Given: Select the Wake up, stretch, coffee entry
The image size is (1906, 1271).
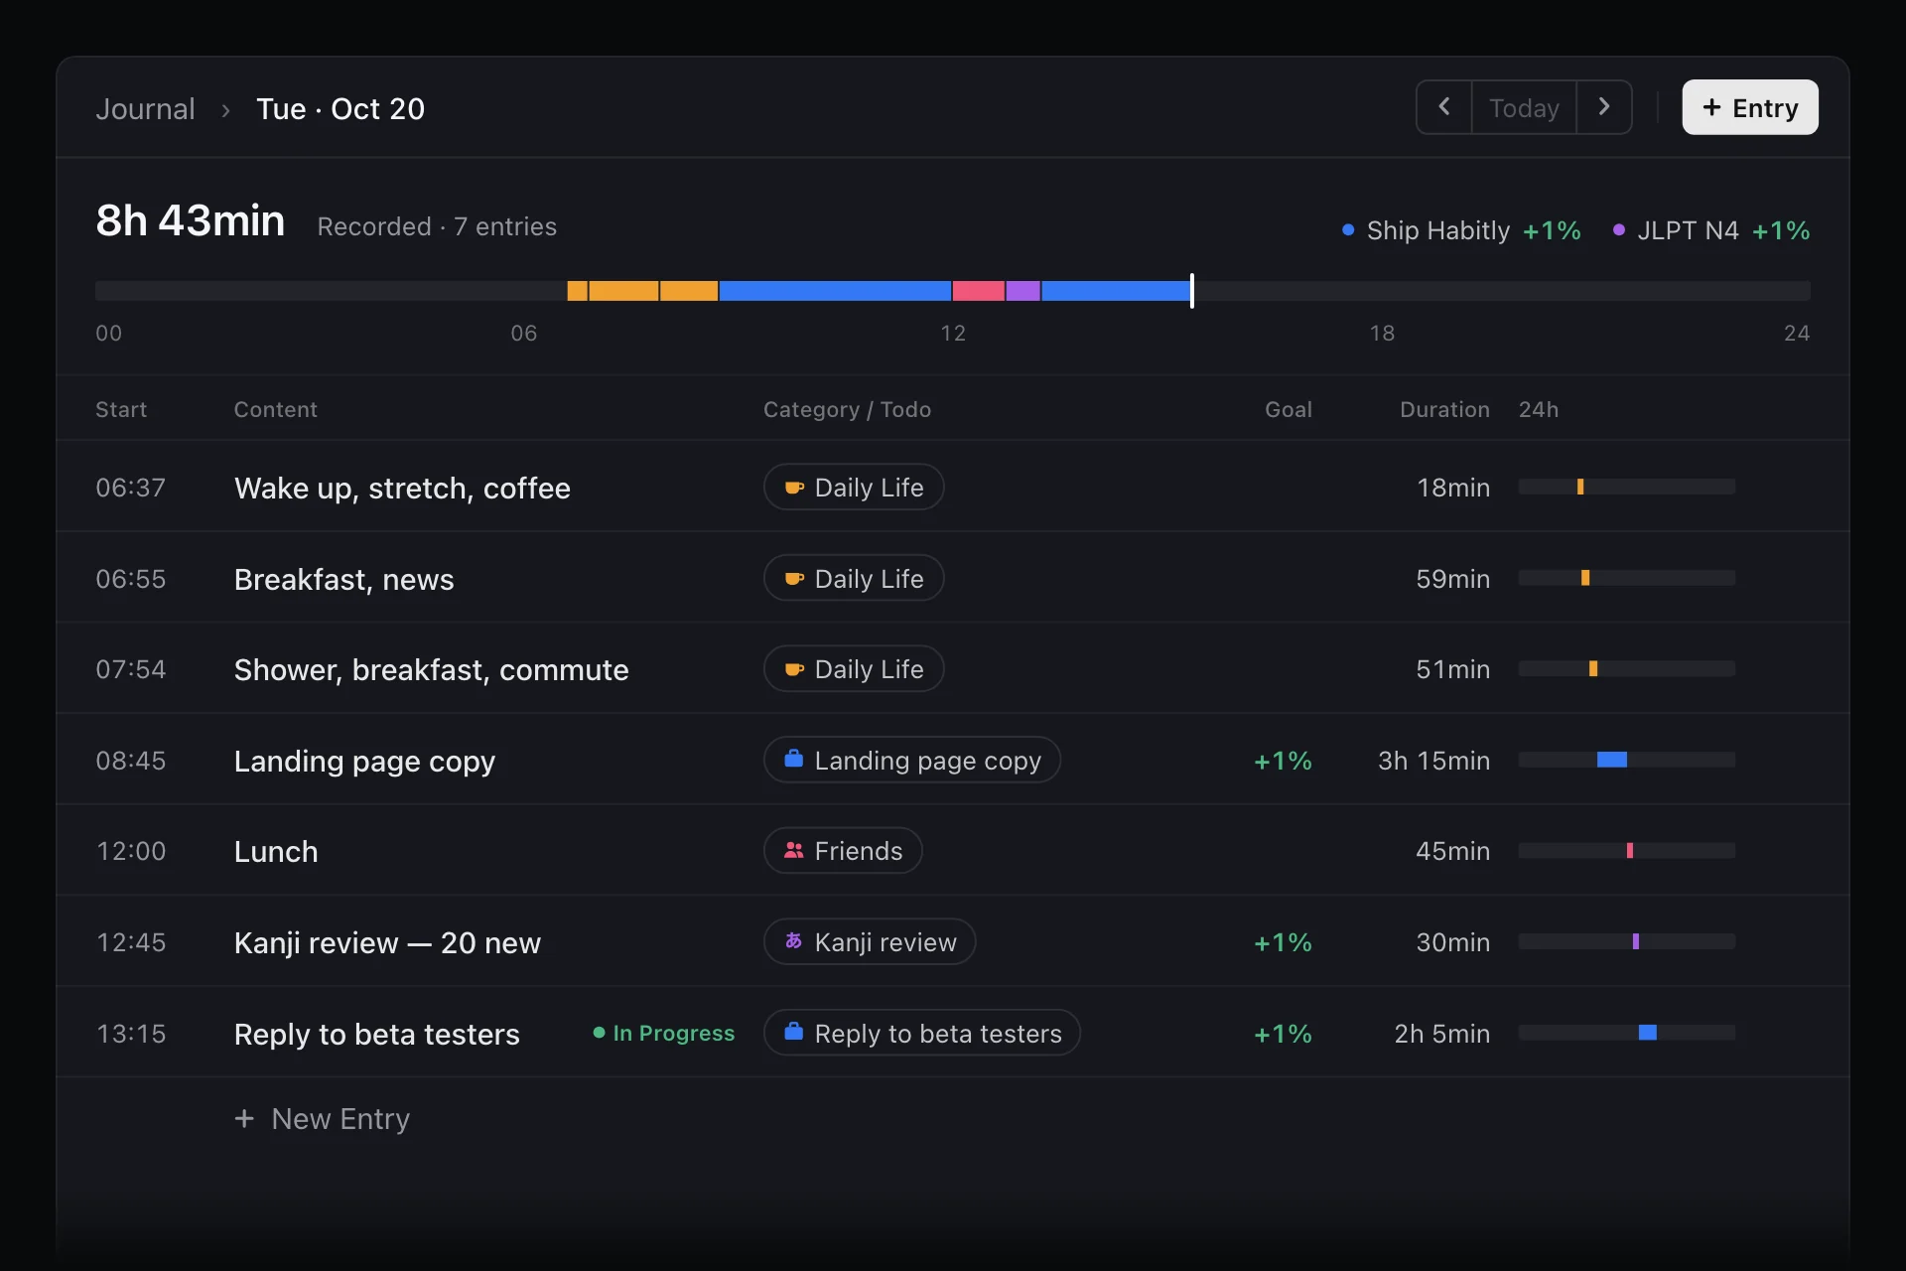Looking at the screenshot, I should click(x=402, y=489).
